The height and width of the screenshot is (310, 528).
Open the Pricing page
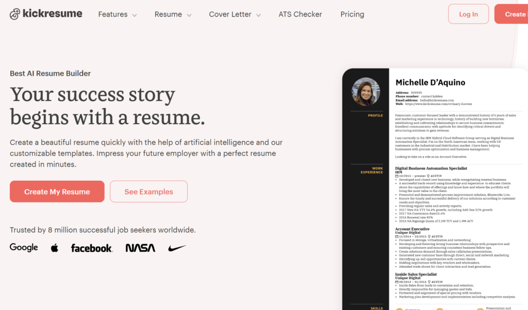click(x=352, y=14)
